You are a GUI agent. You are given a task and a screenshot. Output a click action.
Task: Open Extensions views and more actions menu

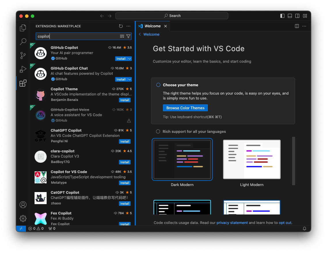tap(128, 26)
